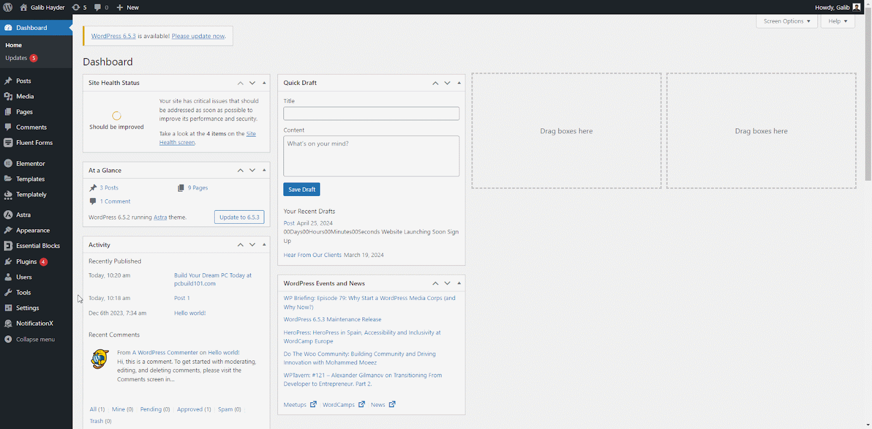Toggle the Quick Draft panel collapse arrow
The width and height of the screenshot is (872, 429).
click(459, 83)
